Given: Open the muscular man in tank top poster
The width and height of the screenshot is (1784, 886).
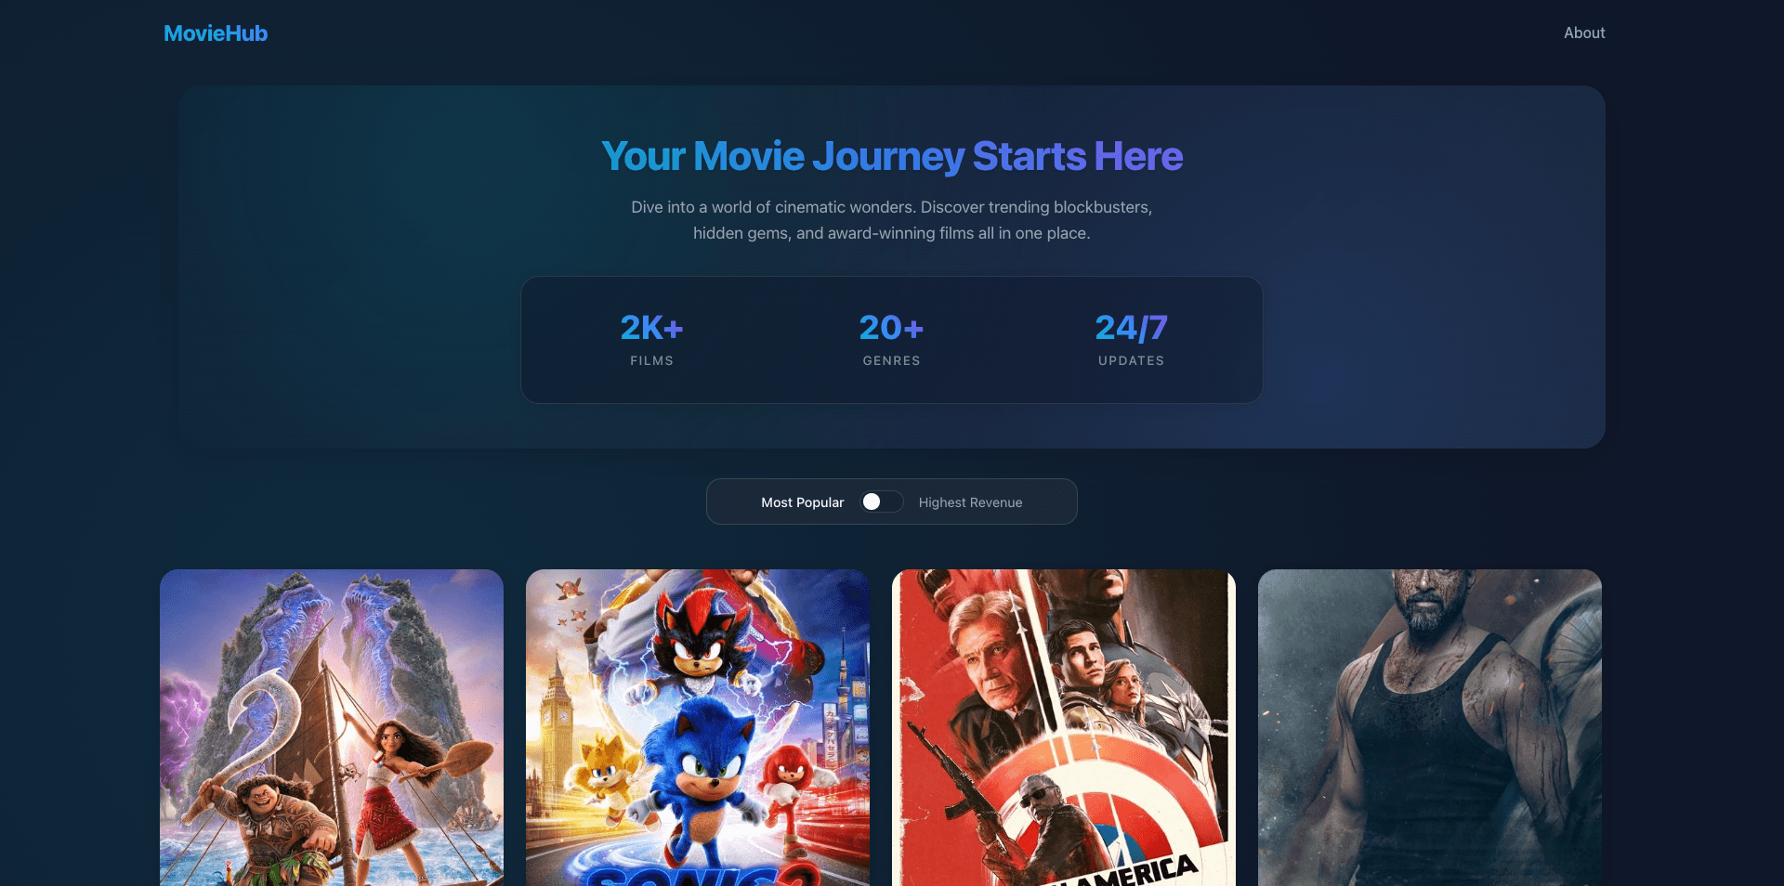Looking at the screenshot, I should (1430, 727).
